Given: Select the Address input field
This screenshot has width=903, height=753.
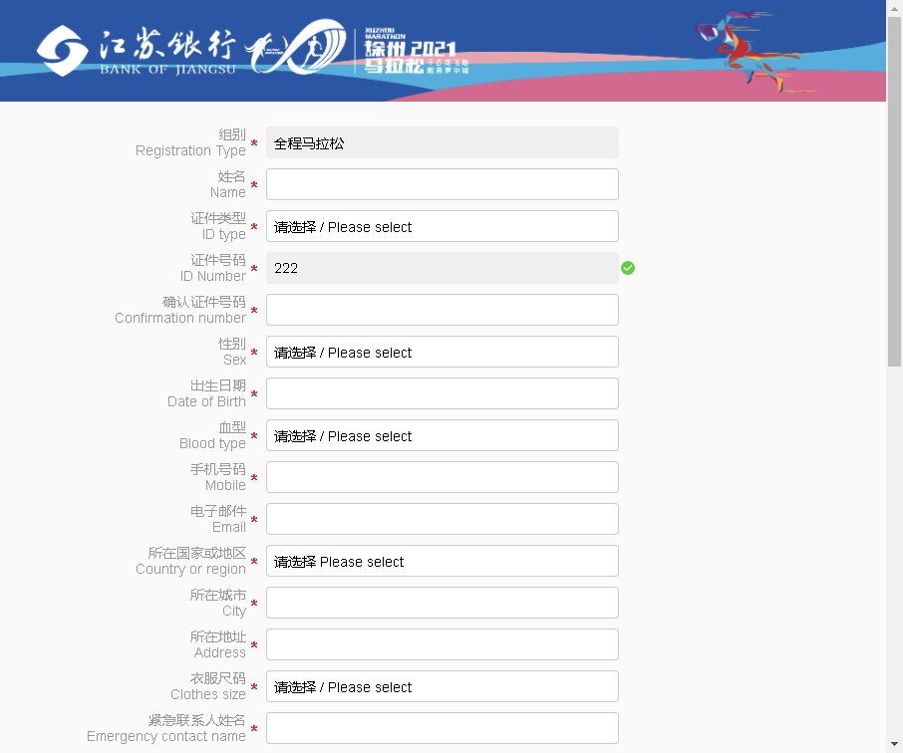Looking at the screenshot, I should [x=443, y=644].
